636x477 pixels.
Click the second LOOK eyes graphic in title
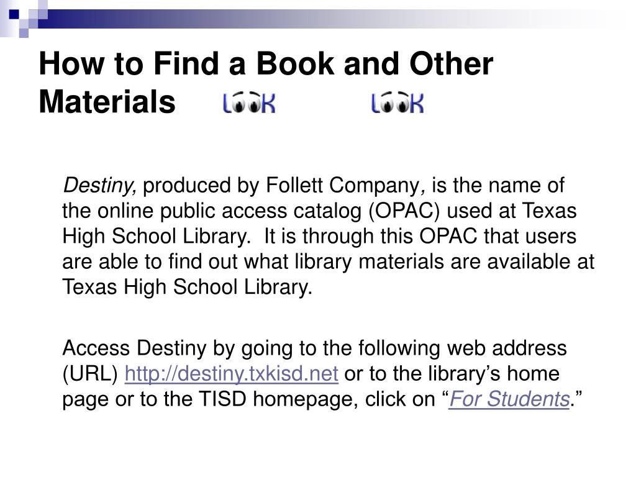point(397,103)
